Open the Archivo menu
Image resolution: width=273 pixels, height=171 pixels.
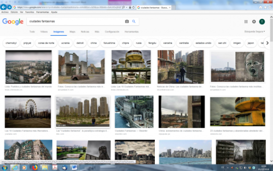coord(5,12)
